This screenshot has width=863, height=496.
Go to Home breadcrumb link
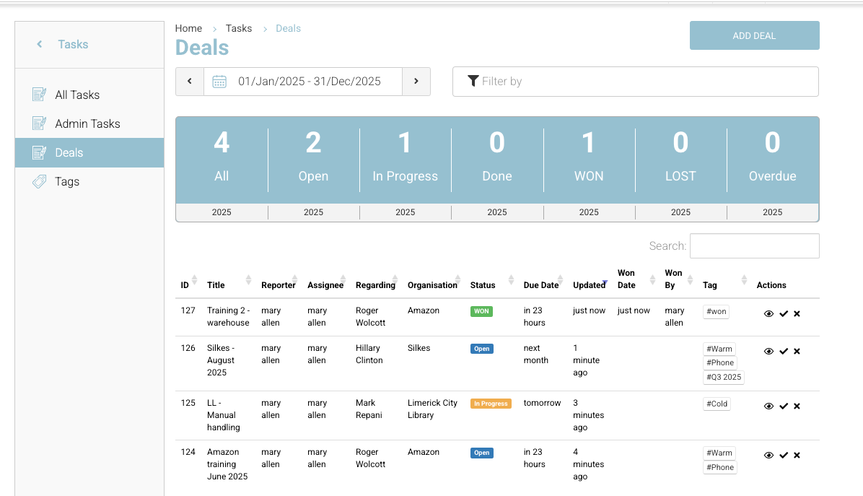tap(188, 29)
